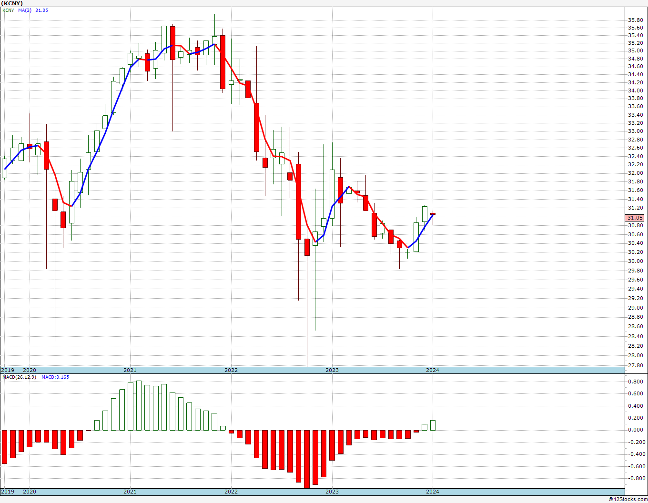Pick the 28.60 price axis label
The width and height of the screenshot is (648, 503).
[x=635, y=327]
